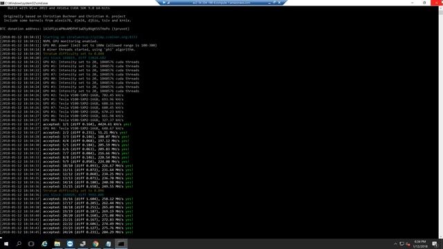Image resolution: width=443 pixels, height=249 pixels.
Task: Click the 'accepted: 22/22' log line
Action: [66, 223]
